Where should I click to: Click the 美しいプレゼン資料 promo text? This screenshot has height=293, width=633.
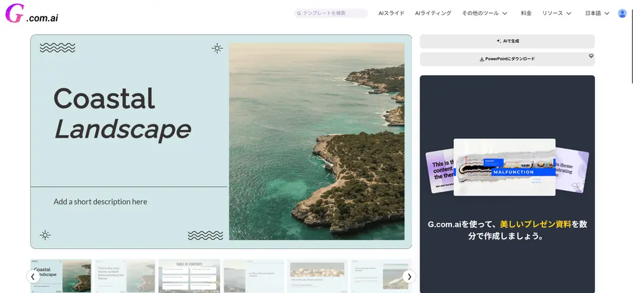[x=536, y=224]
